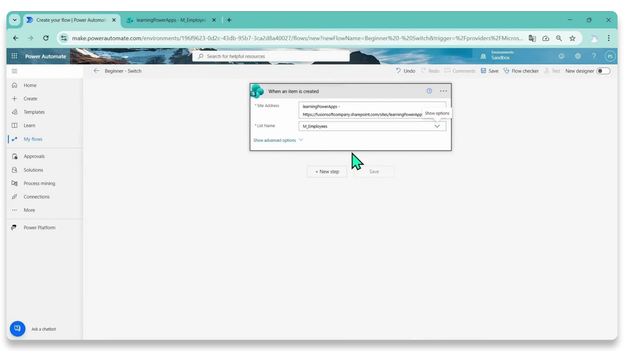Click Undo in the toolbar
This screenshot has height=351, width=624.
point(405,71)
